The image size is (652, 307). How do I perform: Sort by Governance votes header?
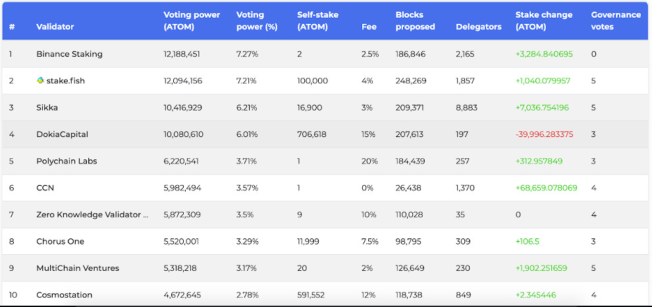click(615, 20)
